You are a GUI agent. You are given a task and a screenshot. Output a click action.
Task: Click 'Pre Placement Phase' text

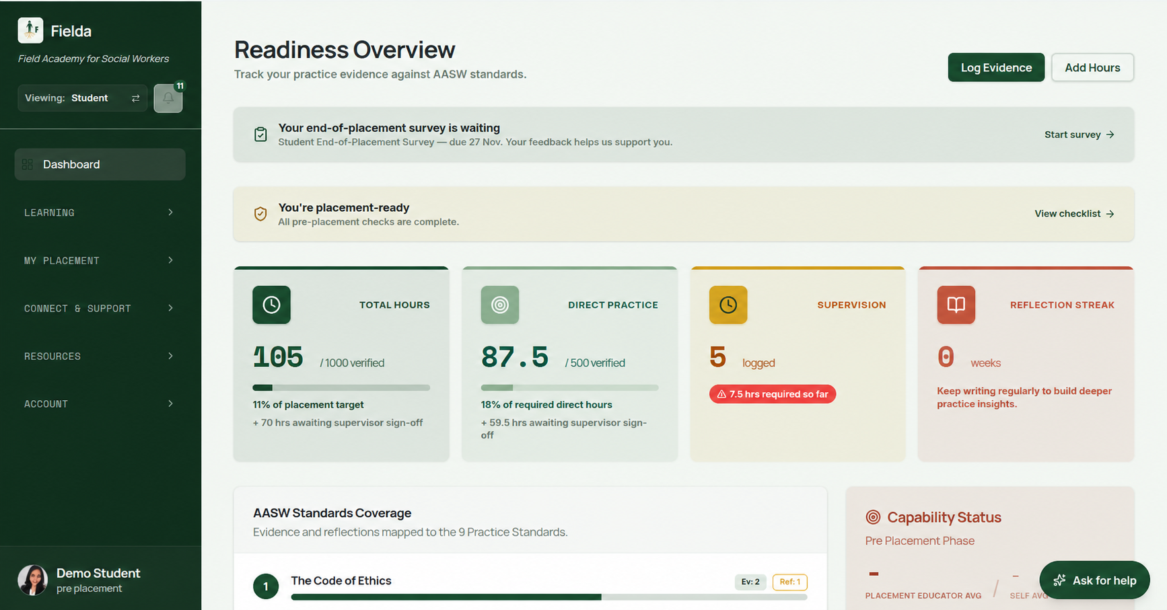pyautogui.click(x=920, y=541)
